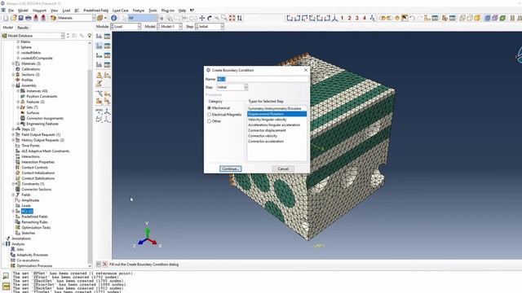Screen dimensions: 522x293
Task: Select the Electrical/Magnetic category radio button
Action: [x=209, y=115]
